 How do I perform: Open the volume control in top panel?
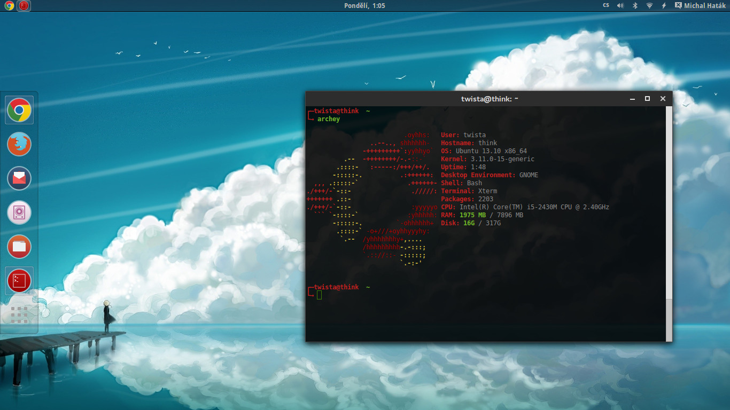tap(620, 5)
